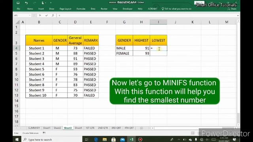Select row 4 header
The width and height of the screenshot is (253, 142).
click(x=17, y=48)
